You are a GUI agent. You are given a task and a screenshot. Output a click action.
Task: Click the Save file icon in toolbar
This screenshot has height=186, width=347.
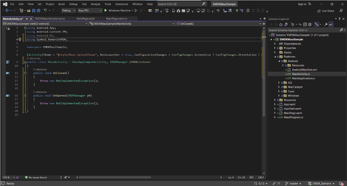[x=33, y=11]
